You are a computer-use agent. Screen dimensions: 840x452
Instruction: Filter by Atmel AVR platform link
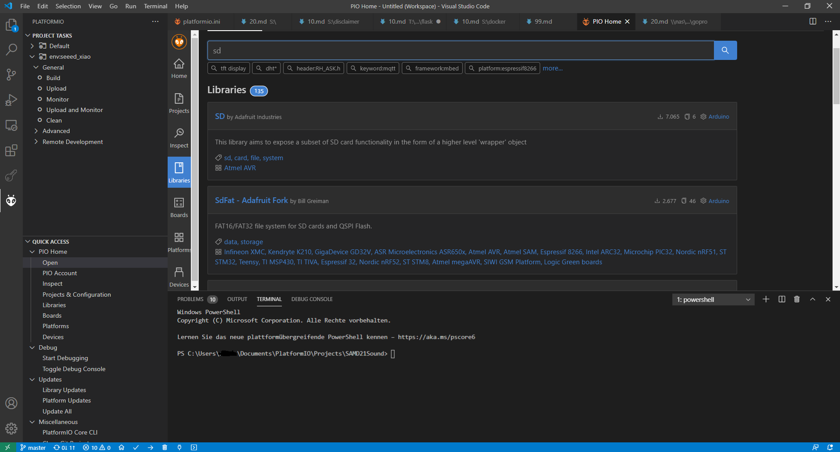240,168
